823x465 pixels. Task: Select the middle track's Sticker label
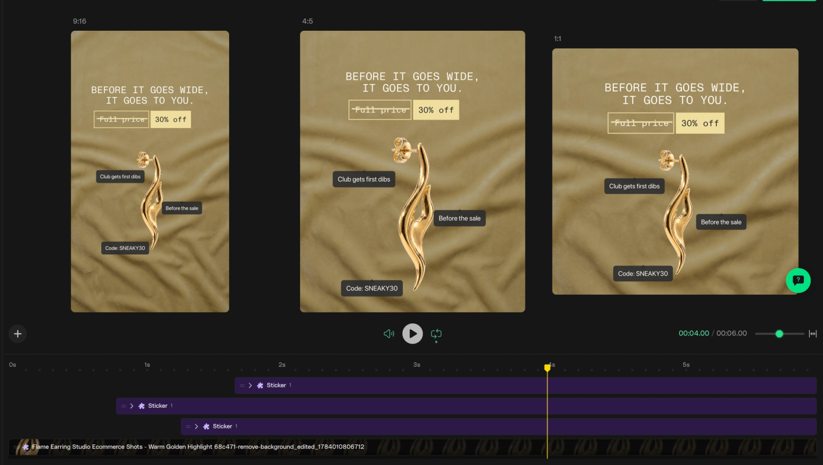[158, 406]
